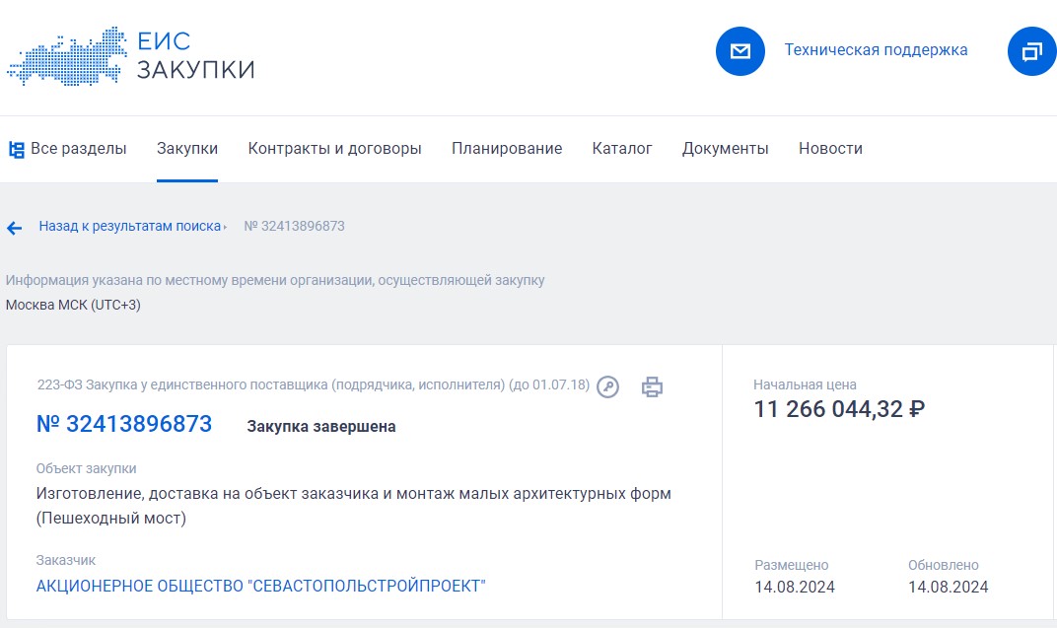Click the Объект закупки label
The width and height of the screenshot is (1057, 628).
point(87,468)
